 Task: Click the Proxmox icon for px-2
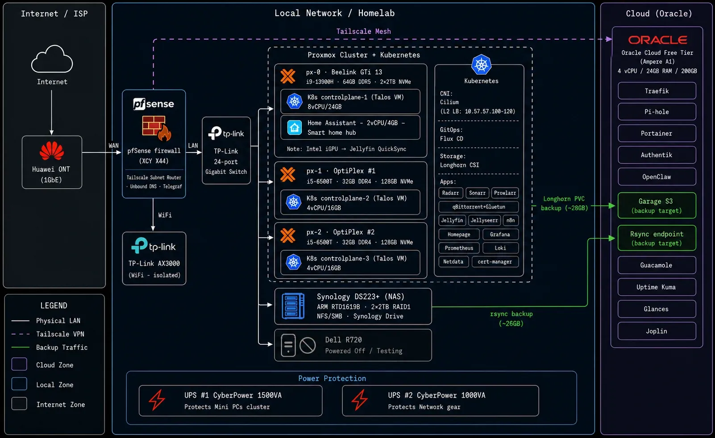click(288, 235)
